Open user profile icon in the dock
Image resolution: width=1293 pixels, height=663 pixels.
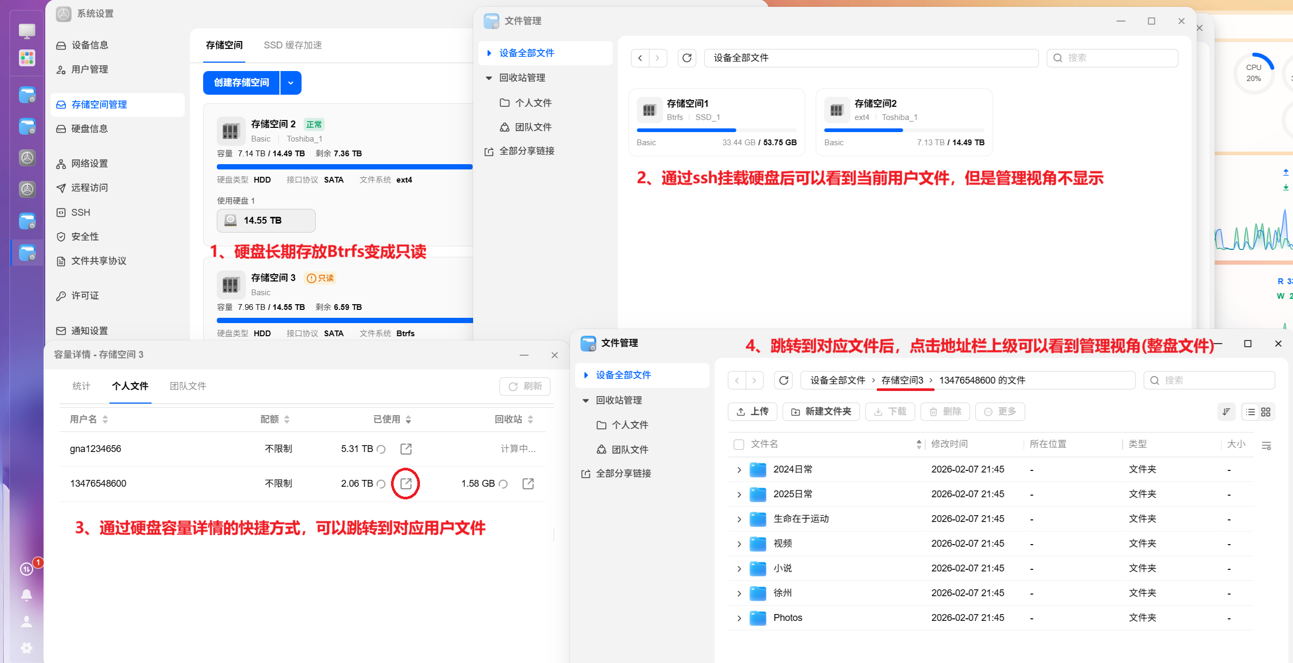(x=26, y=621)
